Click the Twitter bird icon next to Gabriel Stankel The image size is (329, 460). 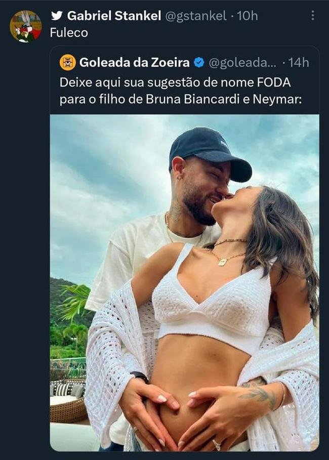(58, 15)
